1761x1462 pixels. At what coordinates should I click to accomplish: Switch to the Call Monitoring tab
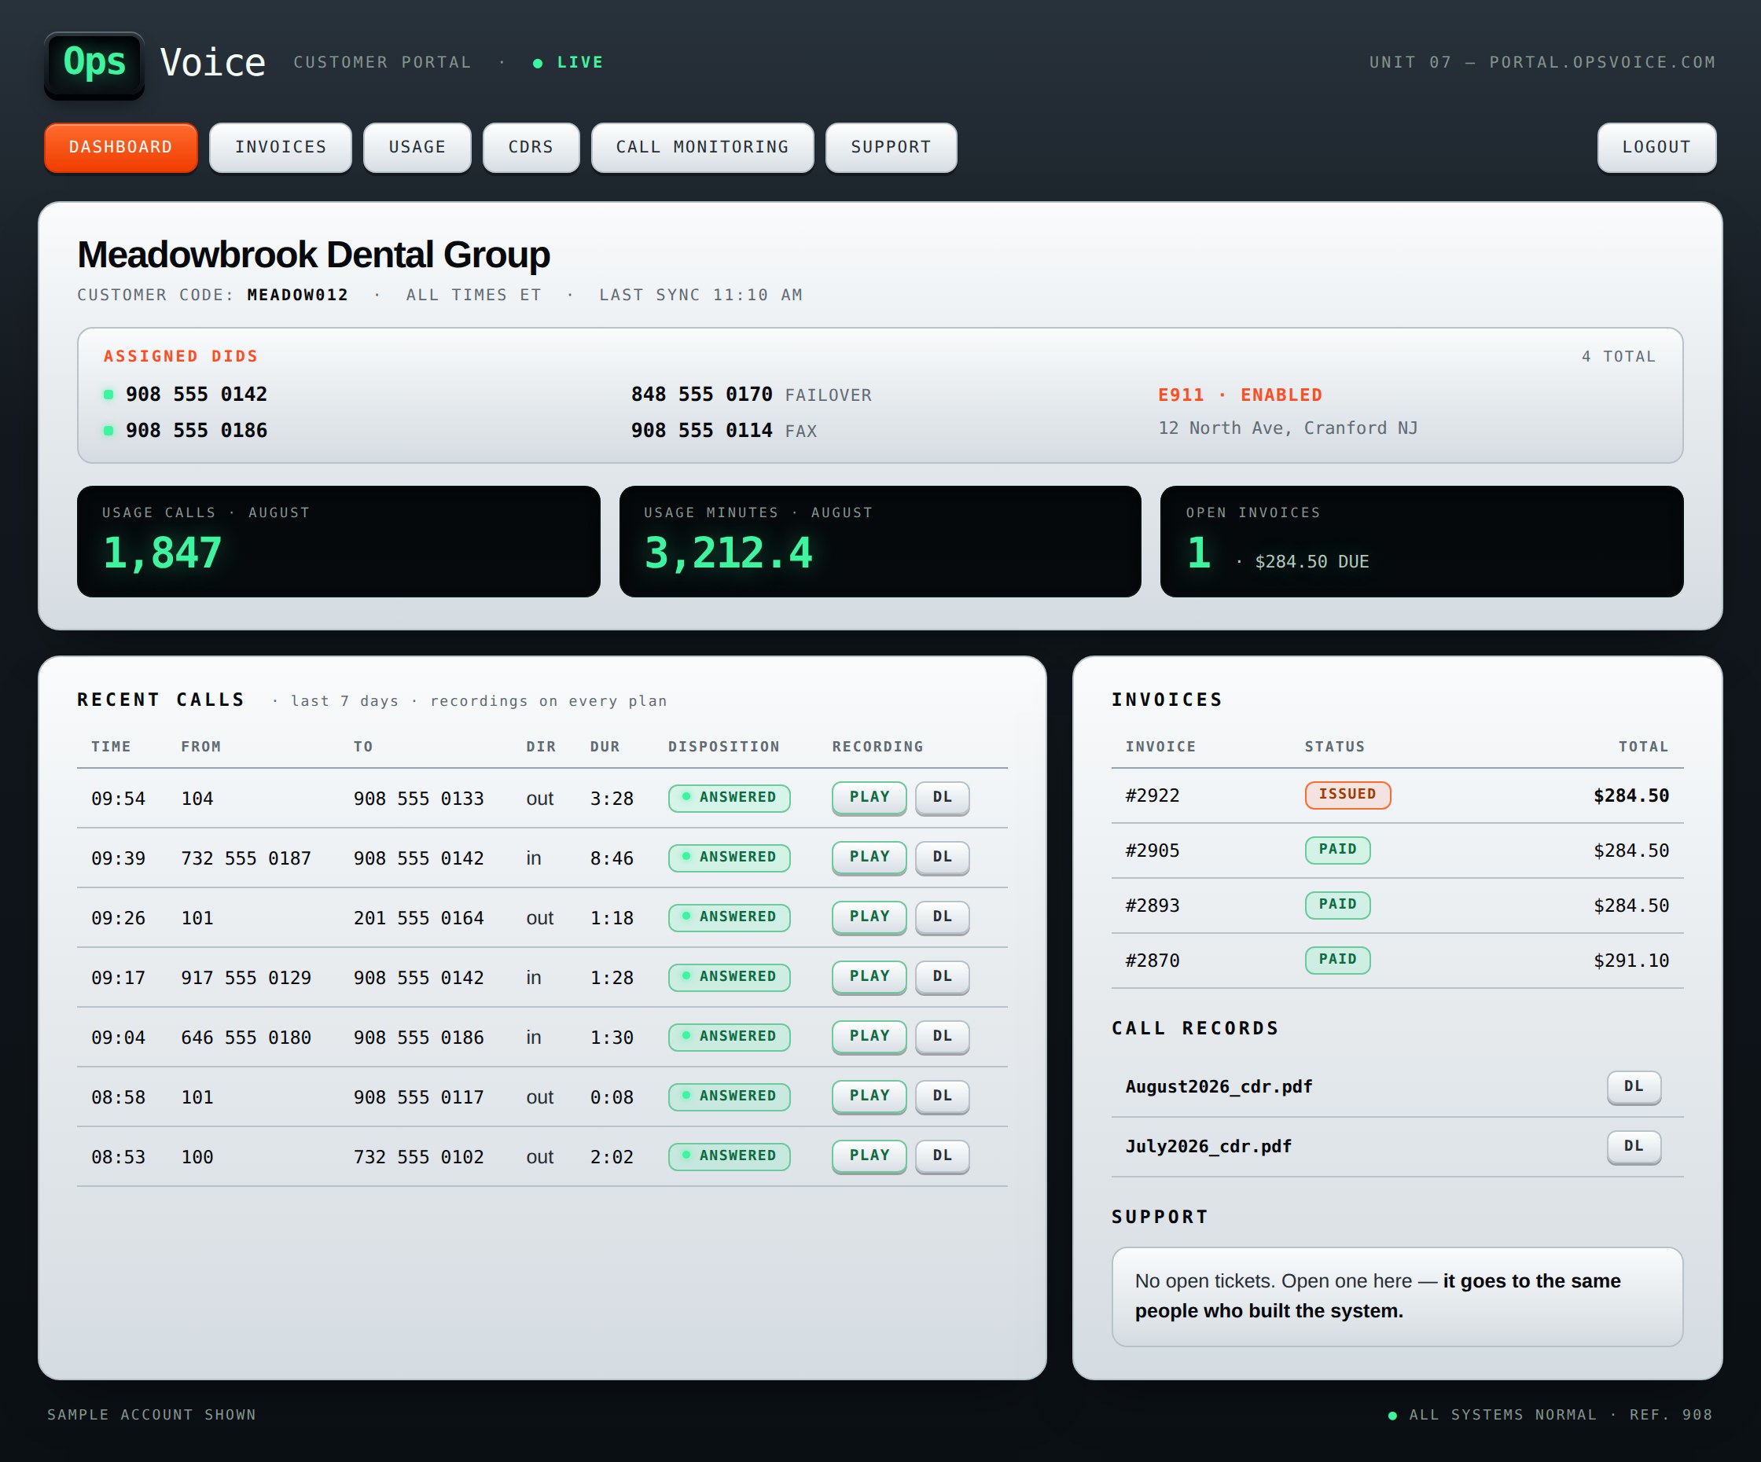click(702, 148)
